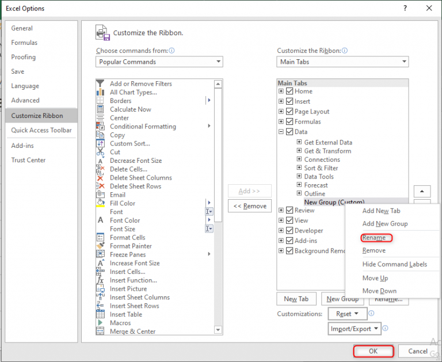This screenshot has height=362, width=442.
Task: Click the Delete Sheet Columns icon
Action: coord(100,178)
